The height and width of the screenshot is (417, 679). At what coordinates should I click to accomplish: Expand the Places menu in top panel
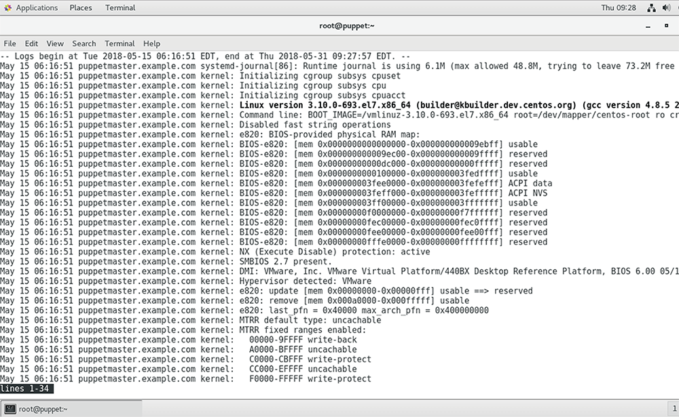tap(81, 7)
